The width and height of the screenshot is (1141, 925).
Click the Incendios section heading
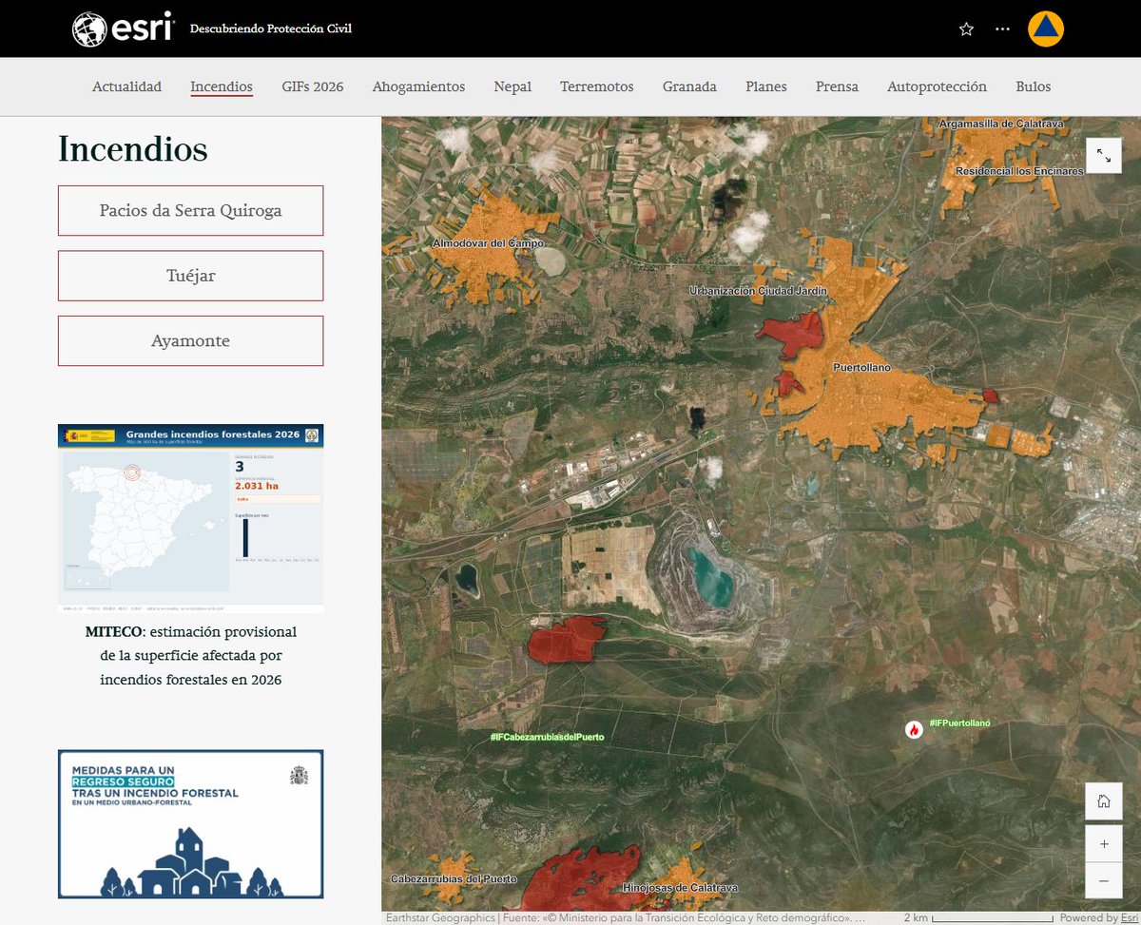pos(132,149)
